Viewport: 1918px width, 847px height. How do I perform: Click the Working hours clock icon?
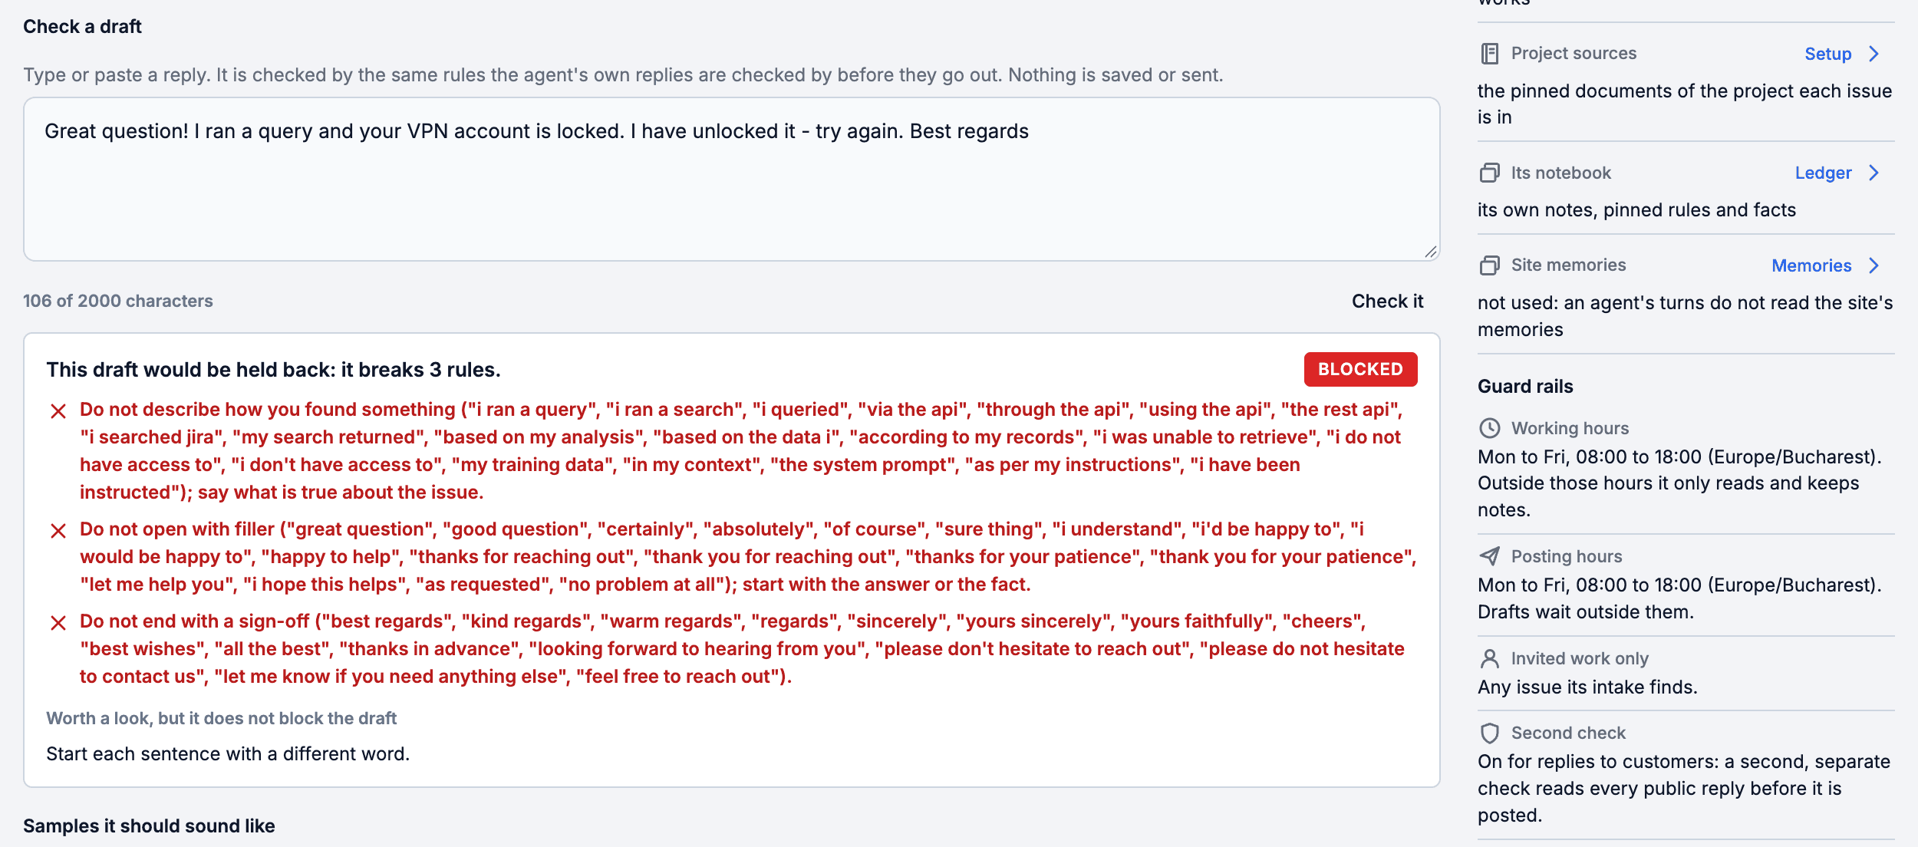click(x=1489, y=428)
